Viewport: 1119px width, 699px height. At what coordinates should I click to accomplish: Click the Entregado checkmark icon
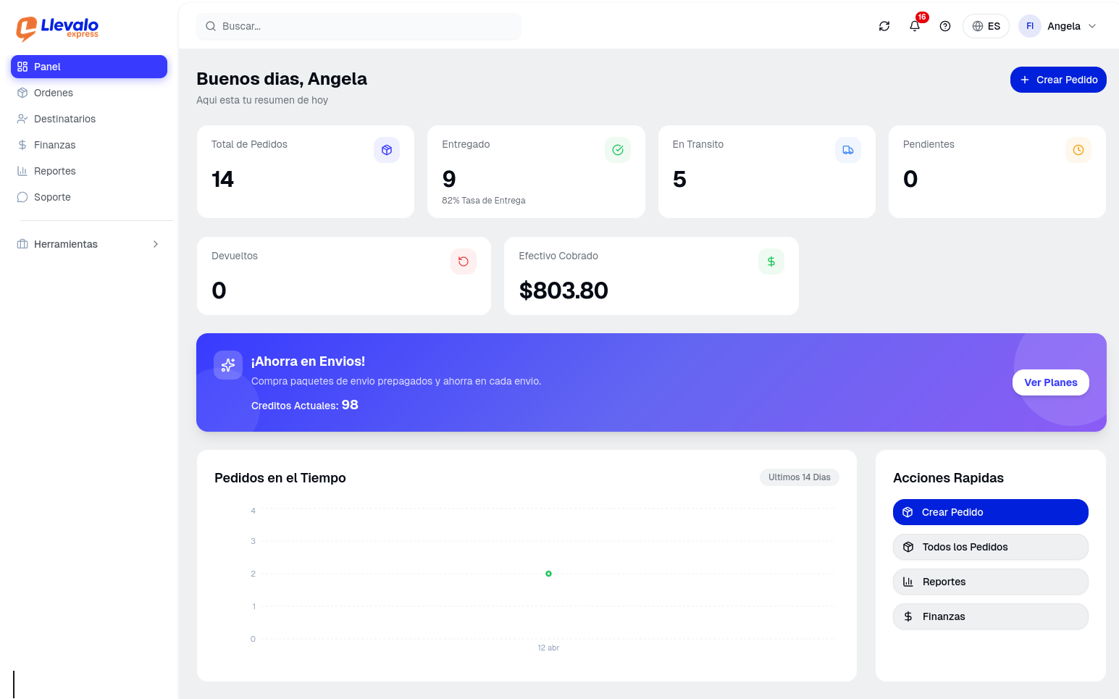[x=617, y=150]
